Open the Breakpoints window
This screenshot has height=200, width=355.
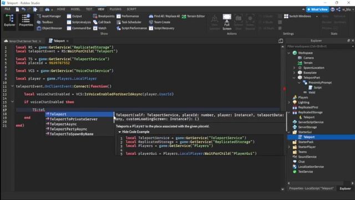tap(104, 16)
